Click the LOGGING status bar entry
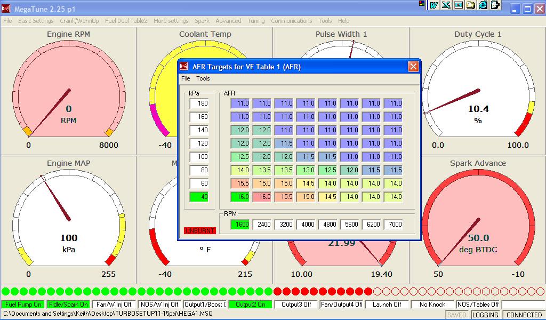The width and height of the screenshot is (546, 320). coord(485,315)
